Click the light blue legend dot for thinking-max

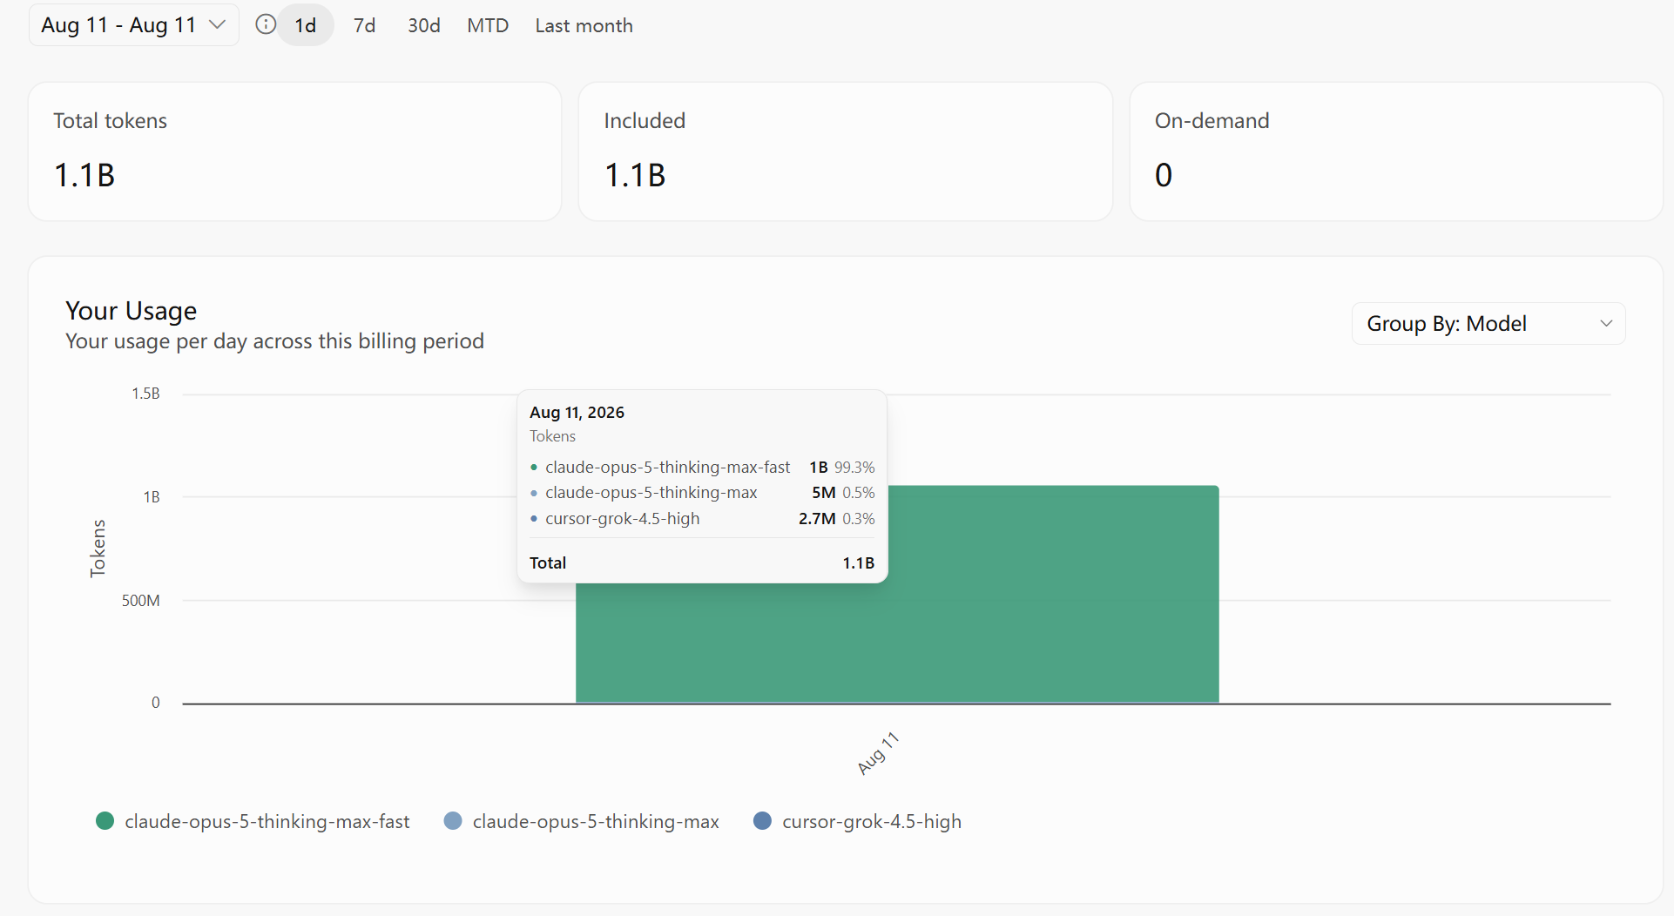pyautogui.click(x=453, y=821)
